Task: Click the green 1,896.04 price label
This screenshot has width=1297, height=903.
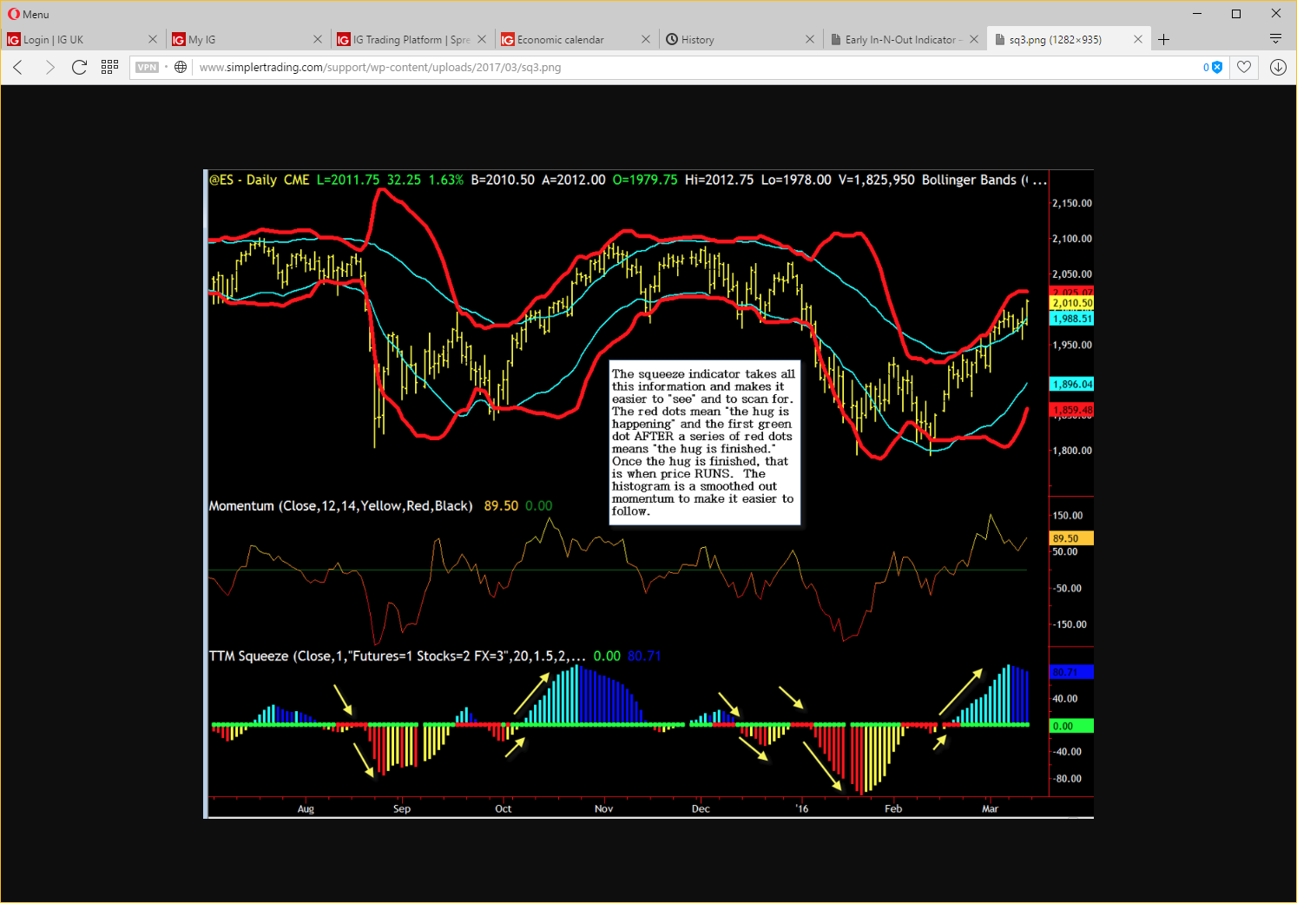Action: [x=1072, y=384]
